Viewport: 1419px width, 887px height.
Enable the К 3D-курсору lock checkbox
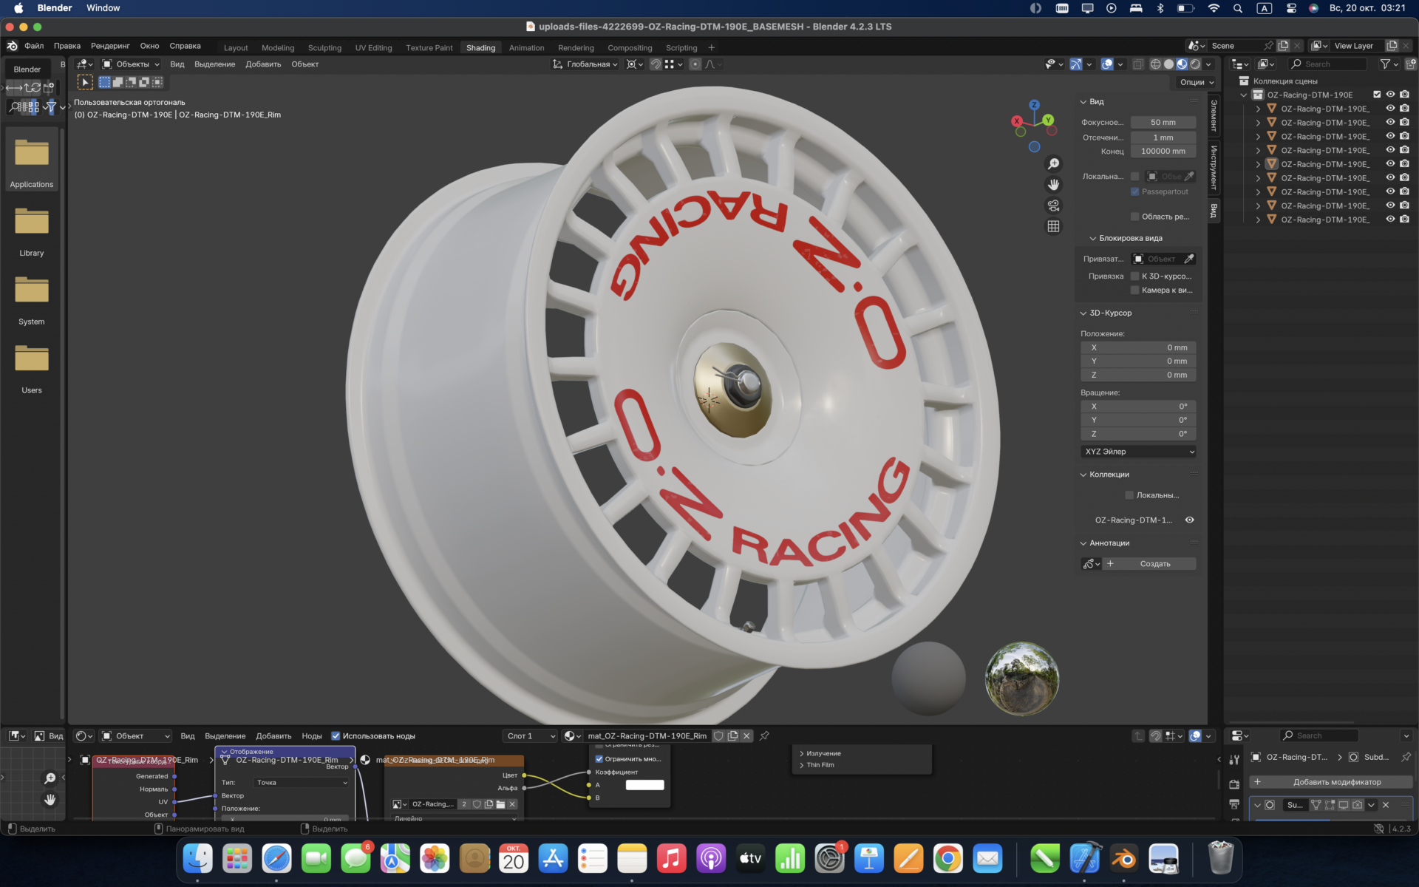tap(1135, 276)
